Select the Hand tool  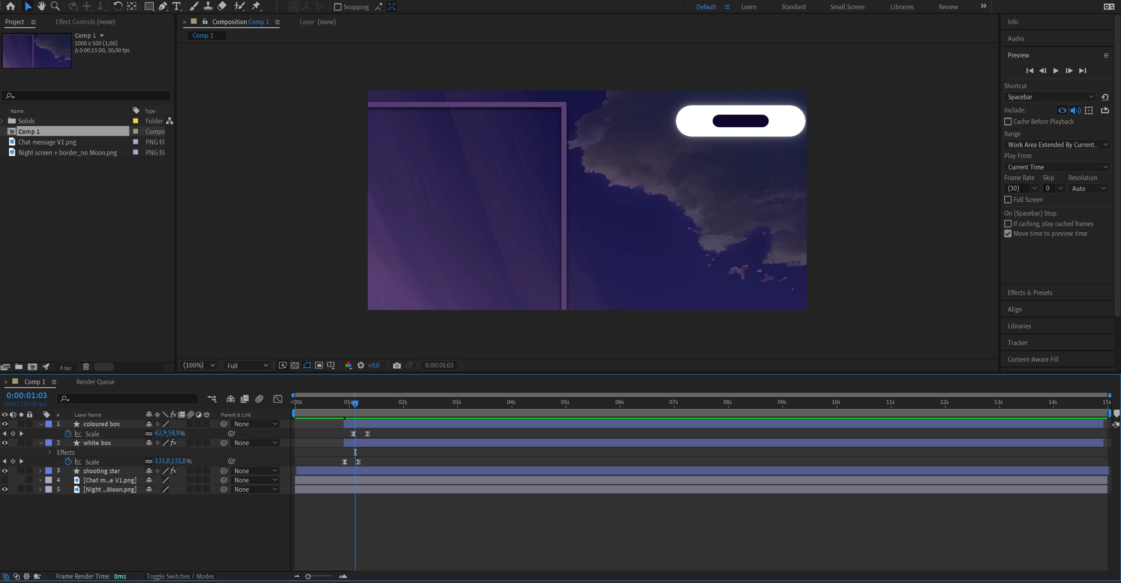[41, 6]
